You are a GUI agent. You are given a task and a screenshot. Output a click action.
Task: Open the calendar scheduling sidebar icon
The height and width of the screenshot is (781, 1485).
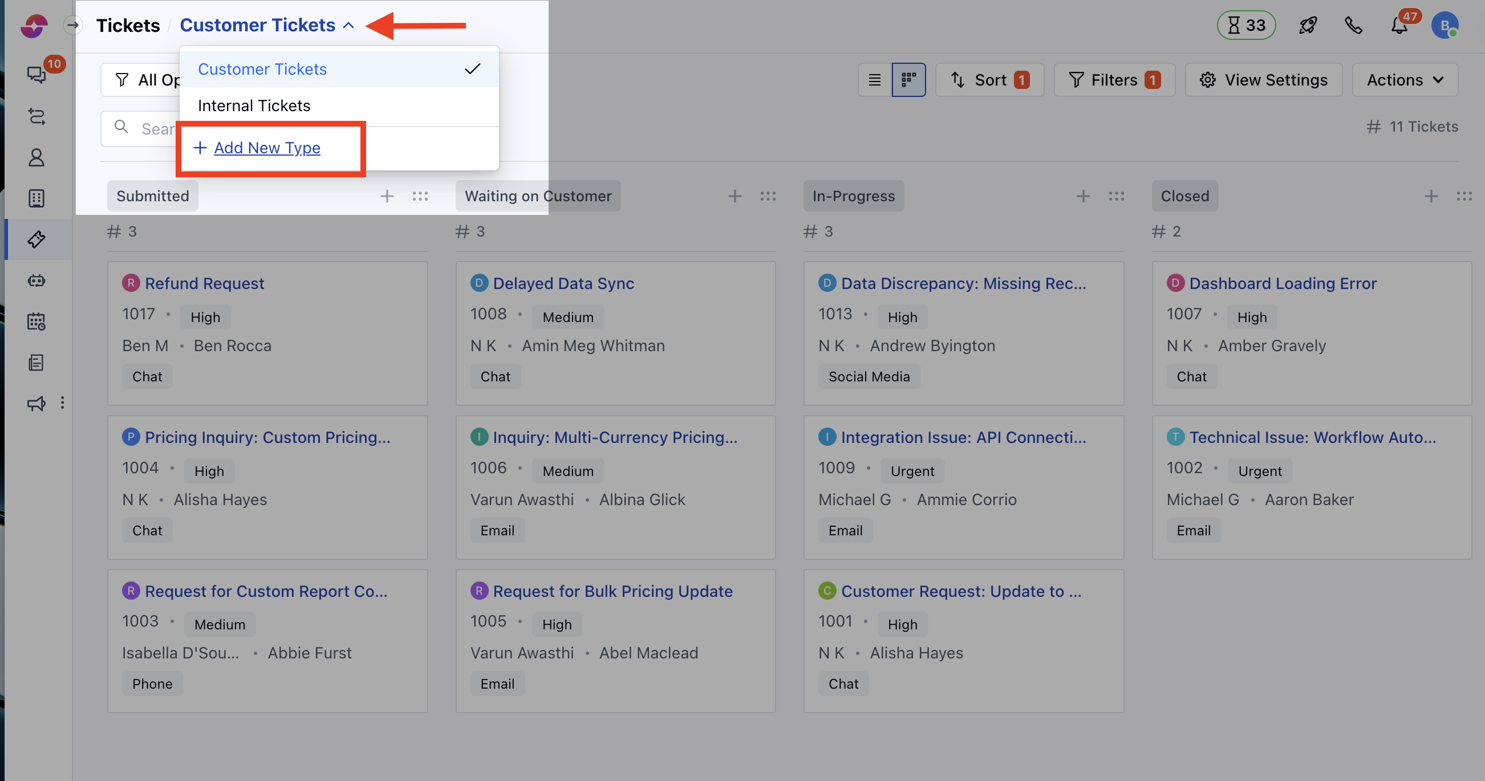tap(36, 322)
